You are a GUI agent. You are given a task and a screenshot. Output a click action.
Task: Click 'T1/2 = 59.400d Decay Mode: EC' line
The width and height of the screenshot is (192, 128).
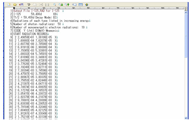[35, 17]
